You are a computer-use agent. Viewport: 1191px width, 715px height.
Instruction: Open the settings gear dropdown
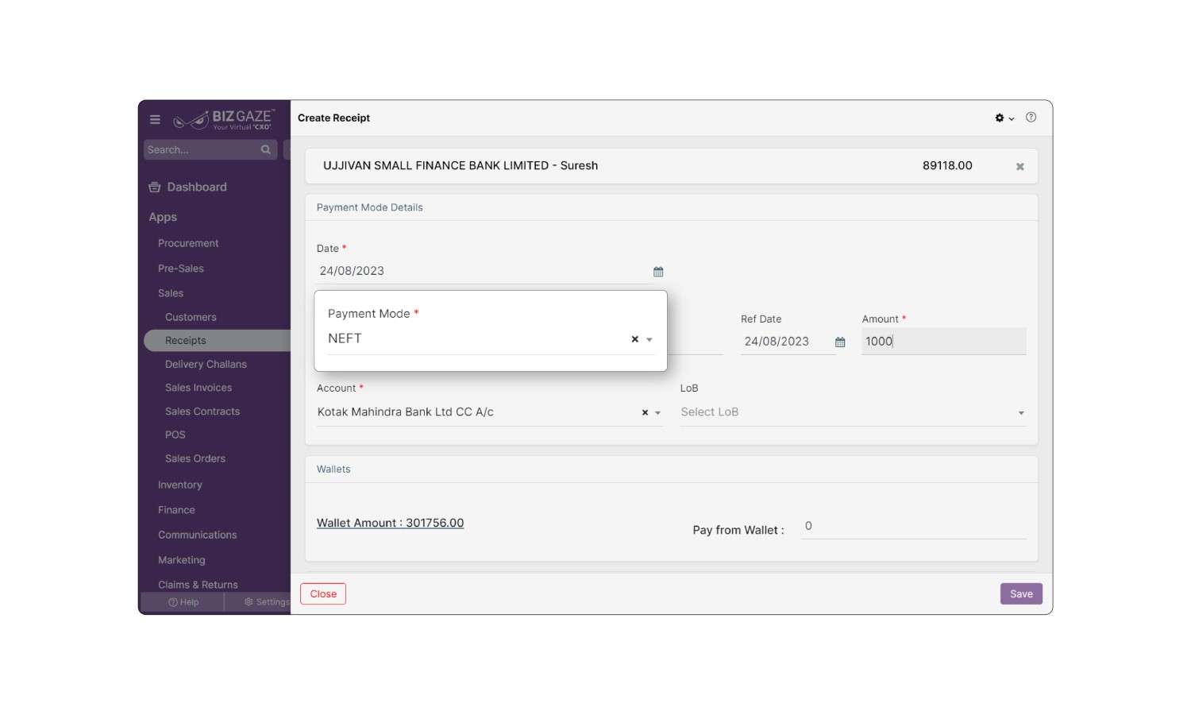point(1004,118)
